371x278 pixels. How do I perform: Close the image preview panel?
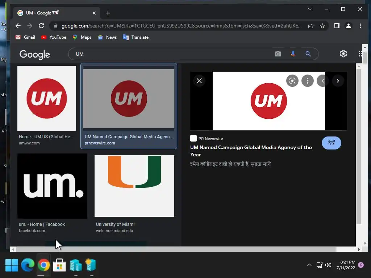(199, 81)
